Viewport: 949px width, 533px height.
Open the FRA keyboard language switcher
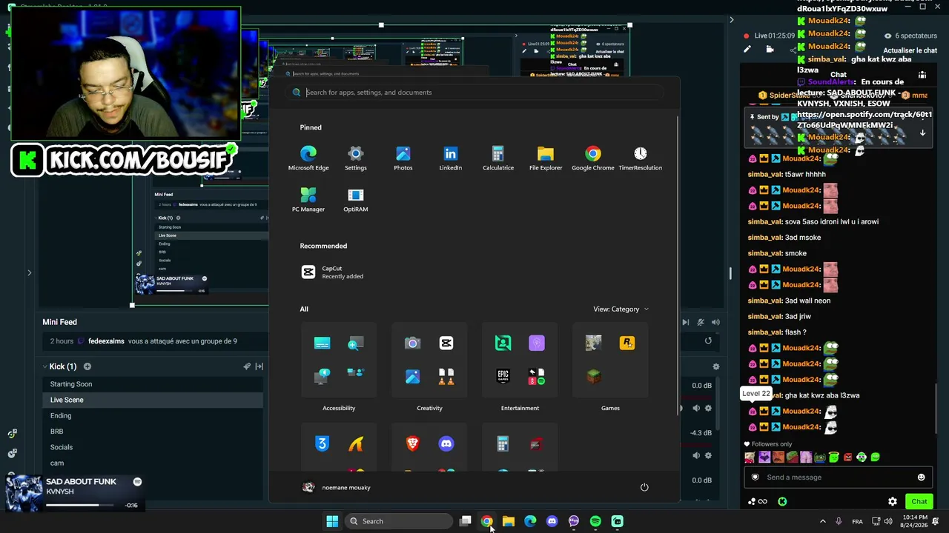[857, 521]
